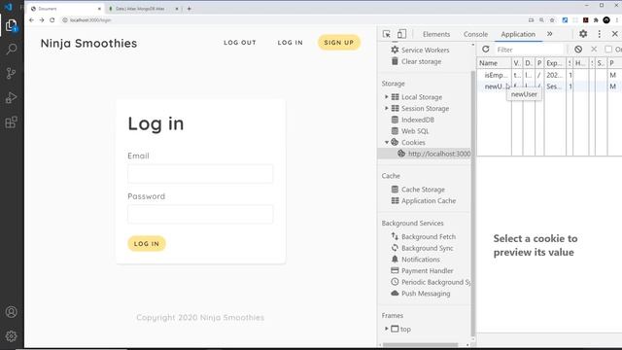The width and height of the screenshot is (622, 350).
Task: Close the DevTools panel
Action: tap(615, 34)
